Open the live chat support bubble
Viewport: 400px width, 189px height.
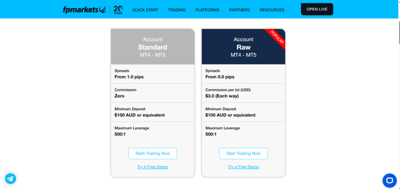pyautogui.click(x=389, y=180)
